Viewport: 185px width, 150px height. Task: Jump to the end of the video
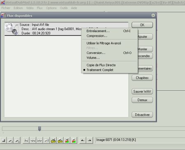click(46, 141)
